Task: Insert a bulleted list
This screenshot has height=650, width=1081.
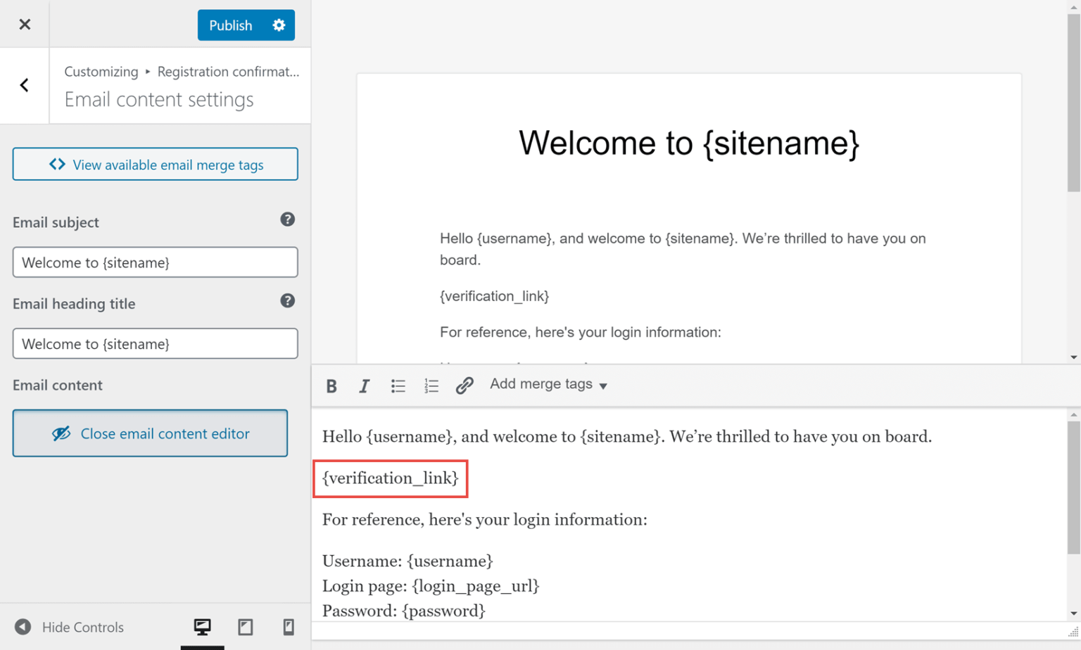Action: [x=398, y=385]
